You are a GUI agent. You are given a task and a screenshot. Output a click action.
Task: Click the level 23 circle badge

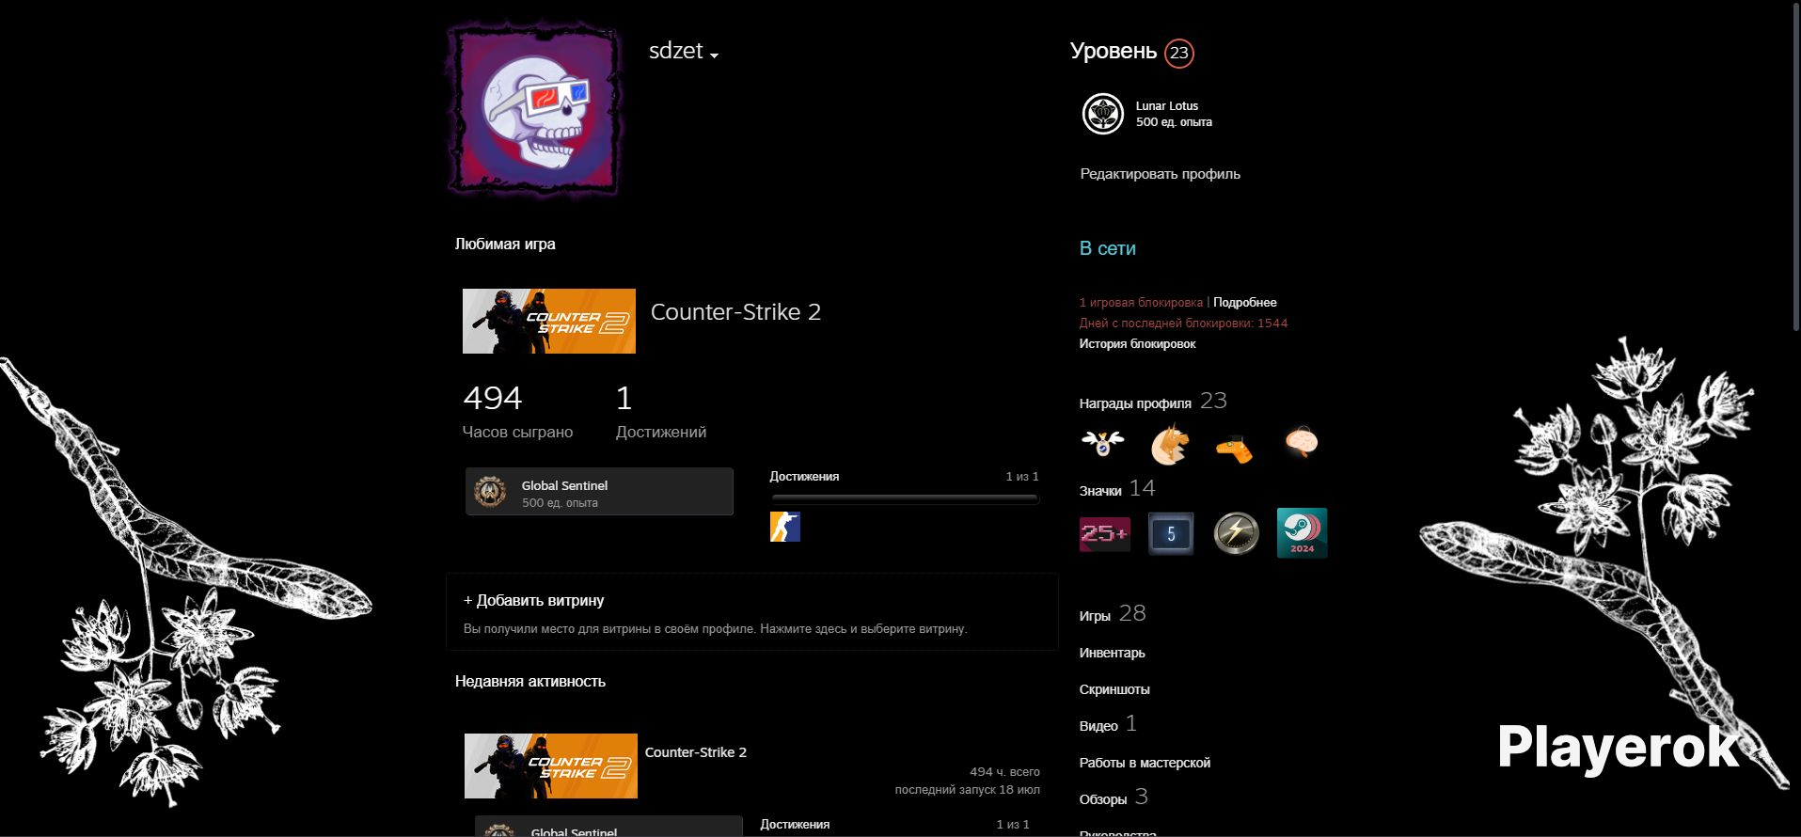click(x=1178, y=54)
